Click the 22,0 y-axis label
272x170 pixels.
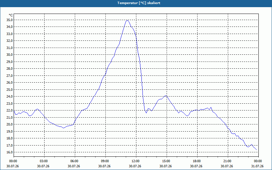10,111
